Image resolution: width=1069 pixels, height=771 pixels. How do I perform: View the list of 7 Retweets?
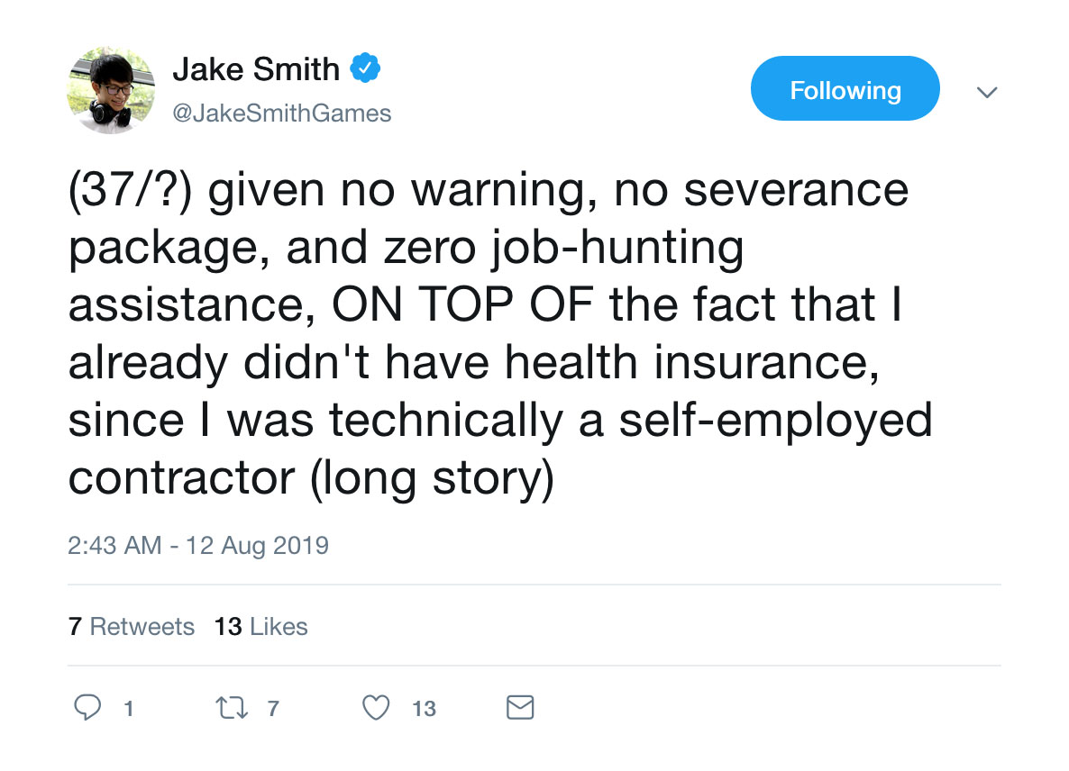click(132, 627)
